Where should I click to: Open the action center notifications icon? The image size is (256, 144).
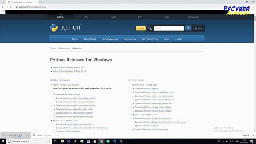[x=252, y=141]
